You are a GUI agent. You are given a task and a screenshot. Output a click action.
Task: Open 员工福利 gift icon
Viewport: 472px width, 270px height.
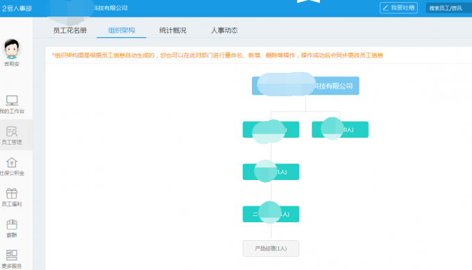coord(12,193)
